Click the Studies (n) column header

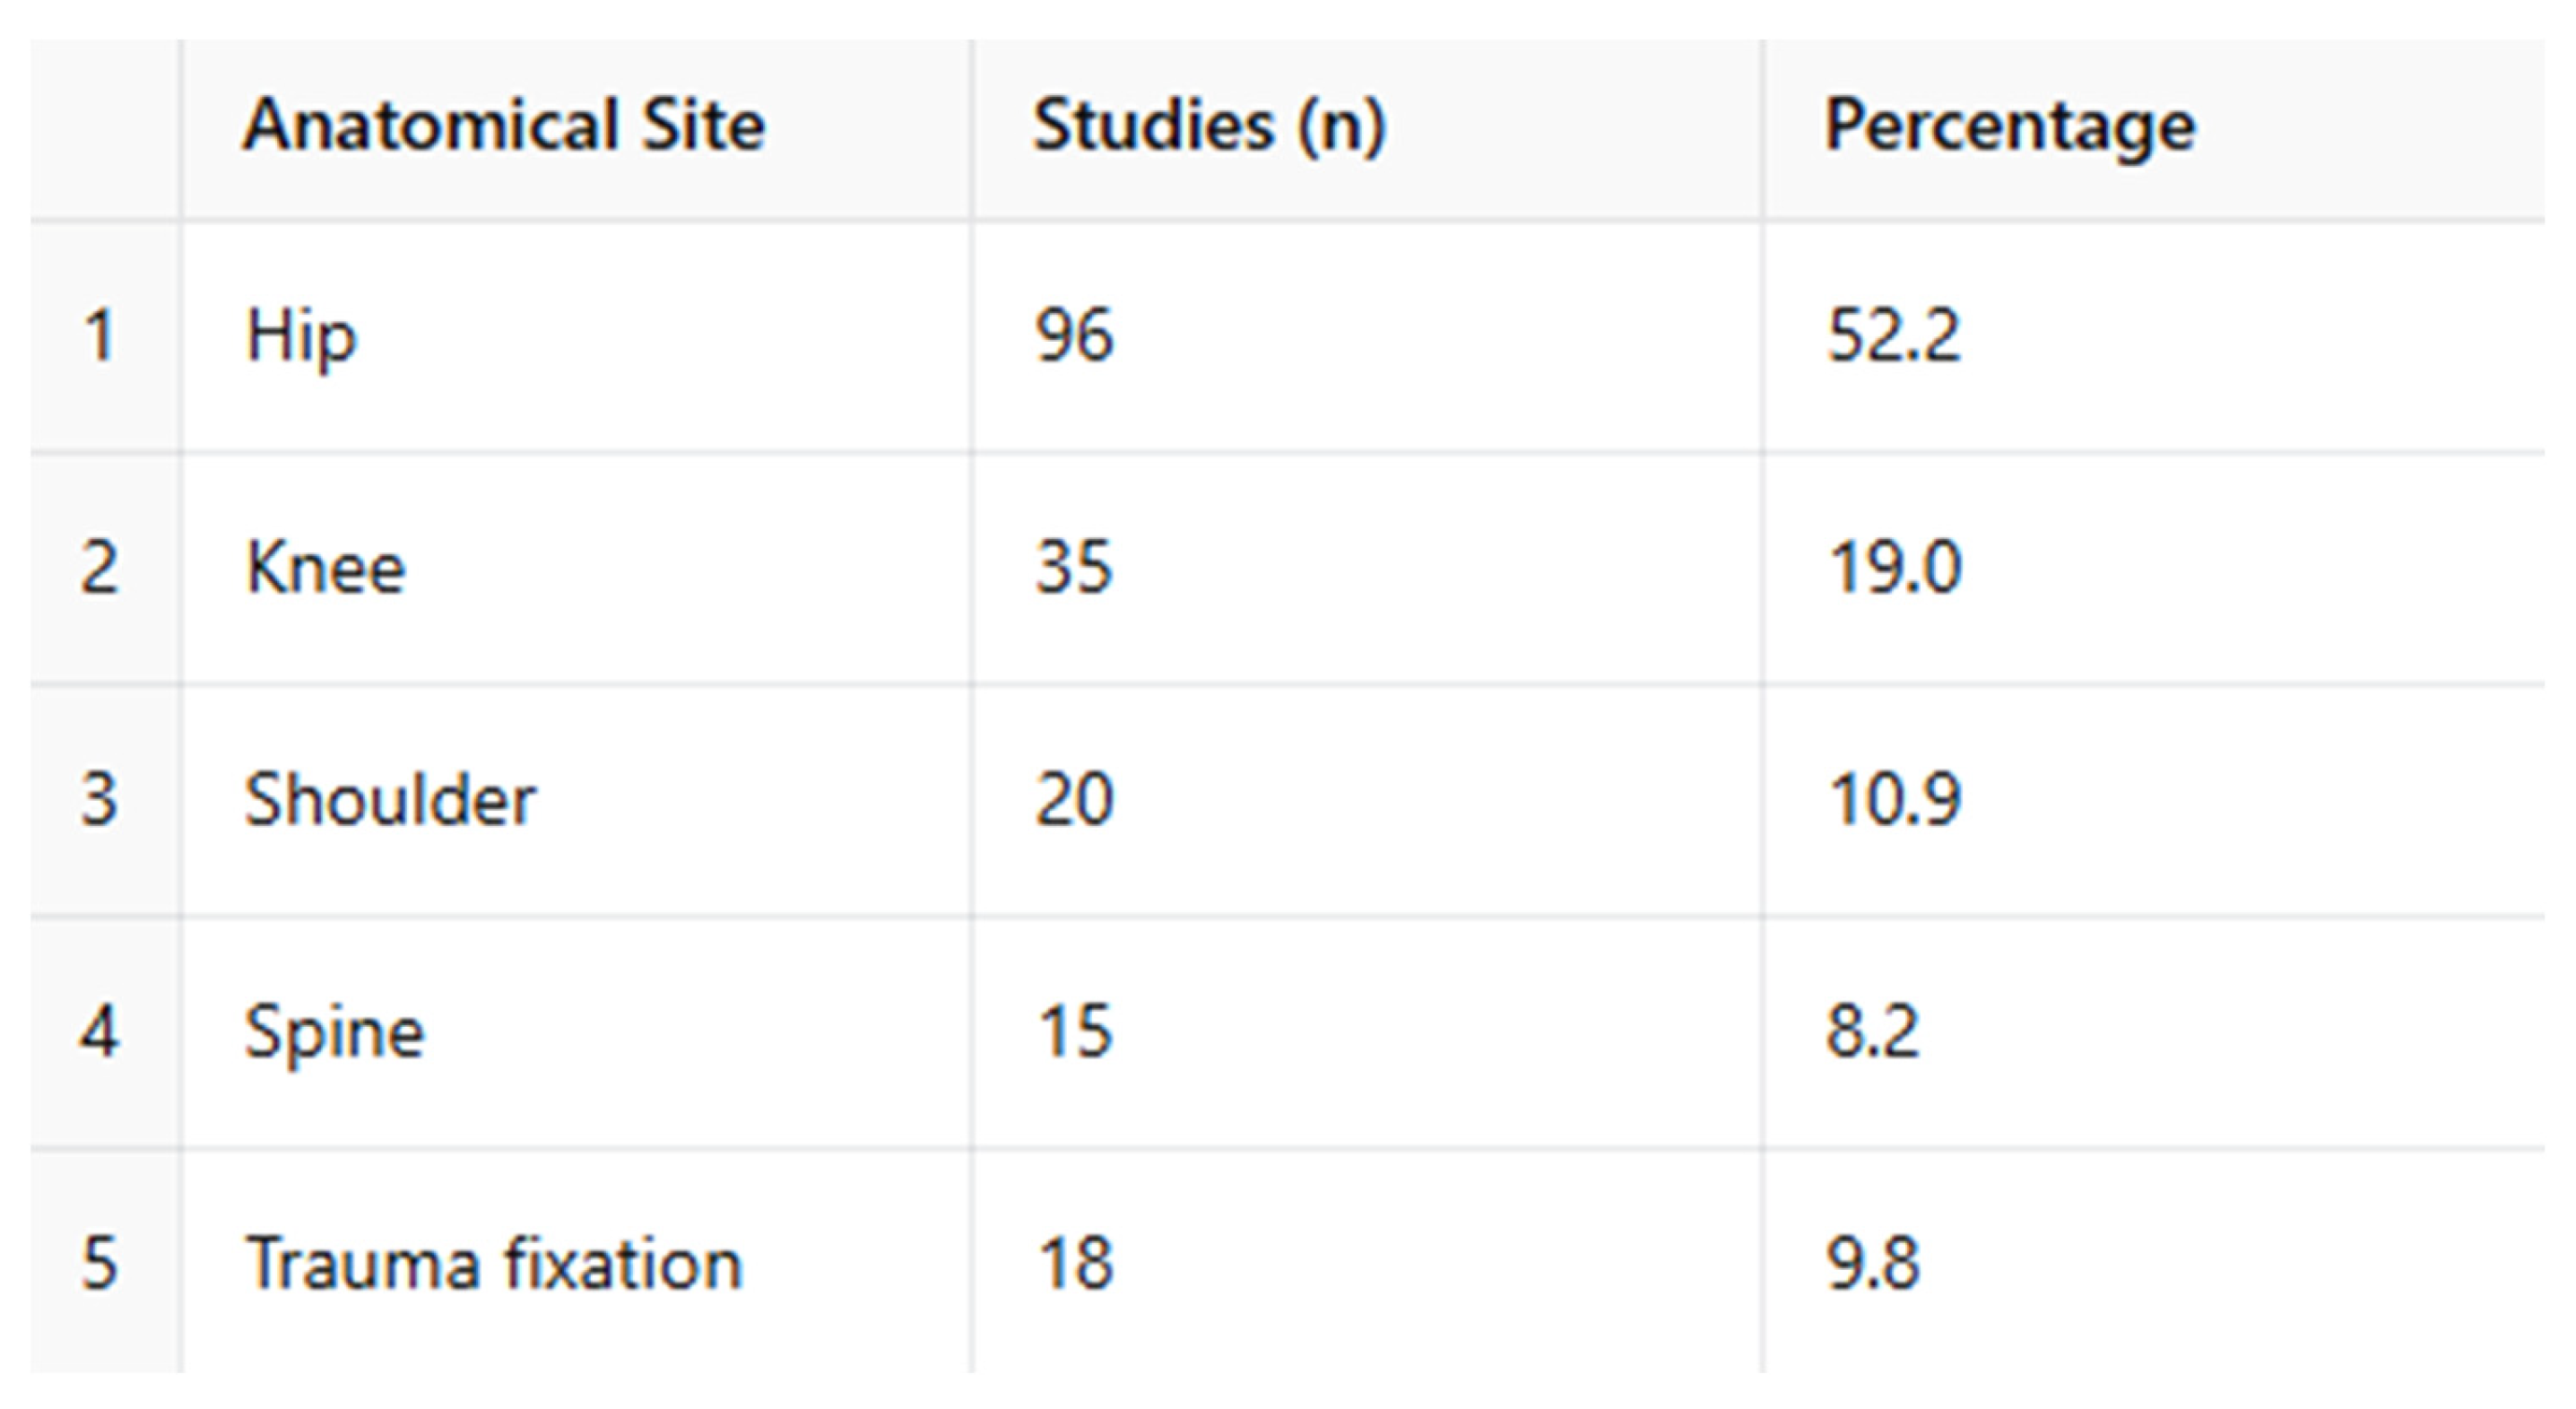pyautogui.click(x=1208, y=127)
